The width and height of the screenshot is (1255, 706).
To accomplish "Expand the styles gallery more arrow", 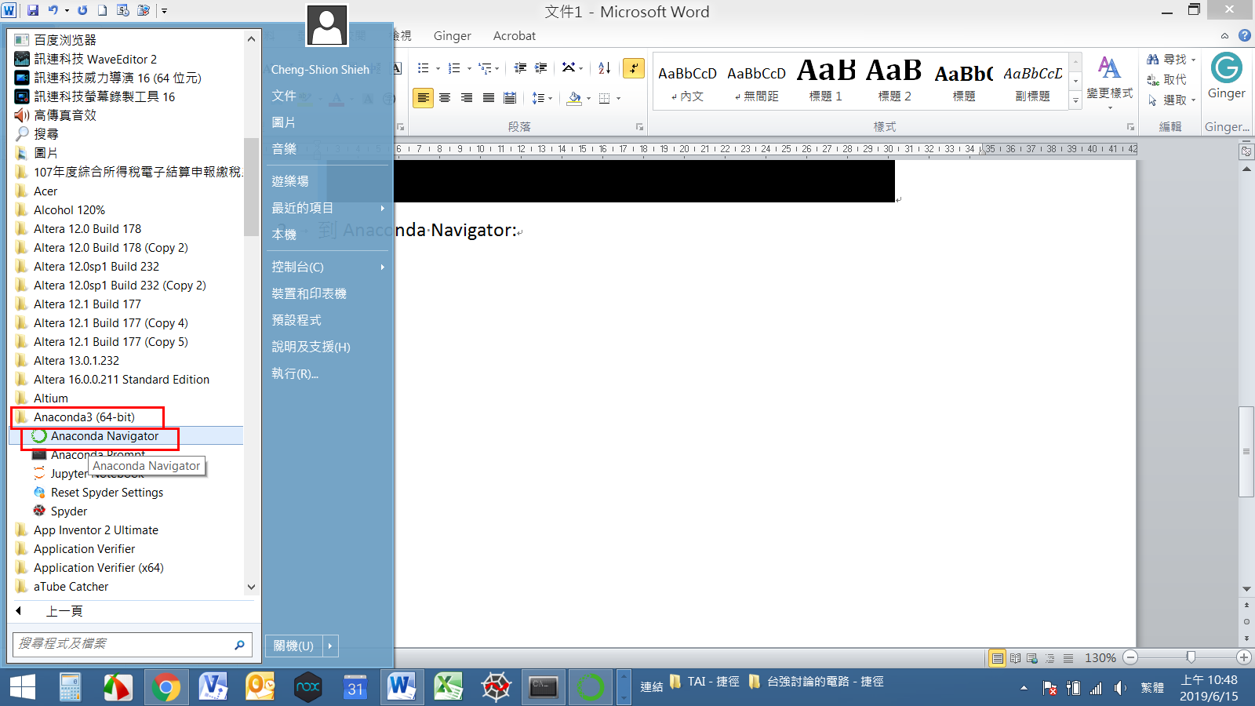I will tap(1075, 101).
